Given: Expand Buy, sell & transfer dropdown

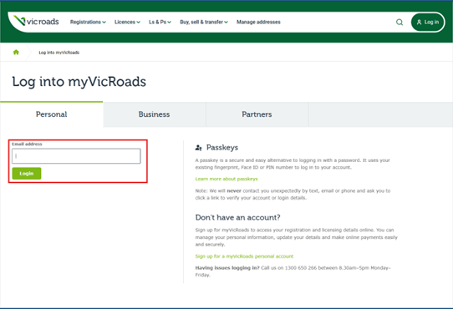Looking at the screenshot, I should tap(204, 22).
